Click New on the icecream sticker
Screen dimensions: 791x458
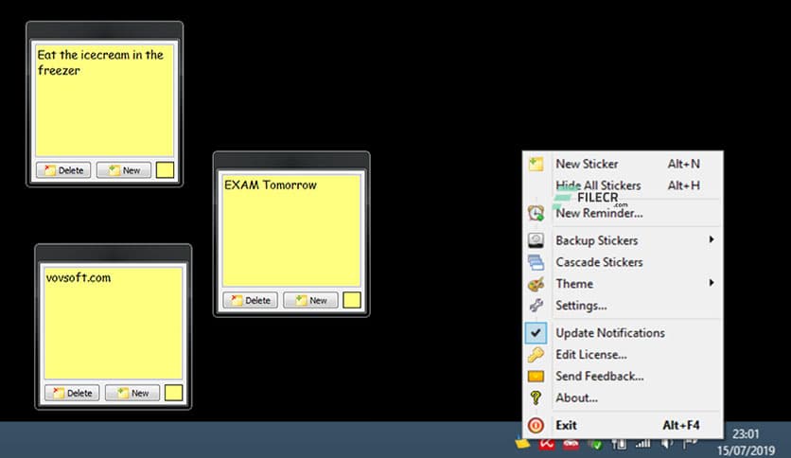124,170
